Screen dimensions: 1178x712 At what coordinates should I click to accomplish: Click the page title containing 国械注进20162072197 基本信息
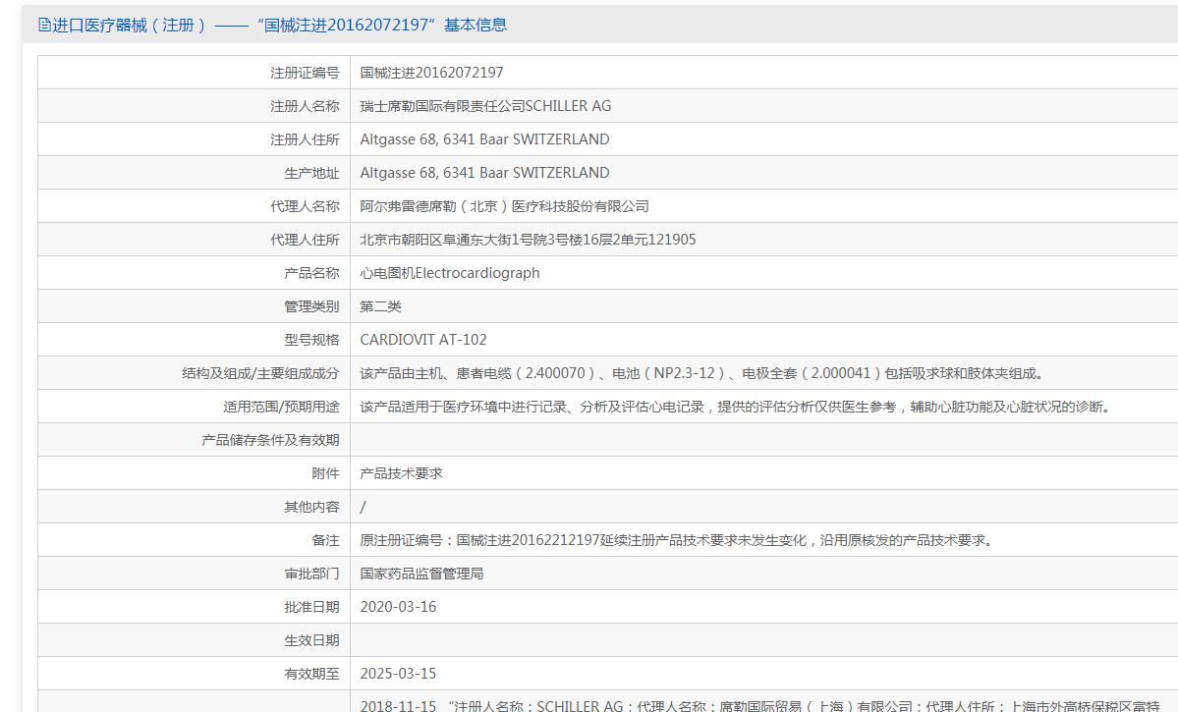point(279,25)
